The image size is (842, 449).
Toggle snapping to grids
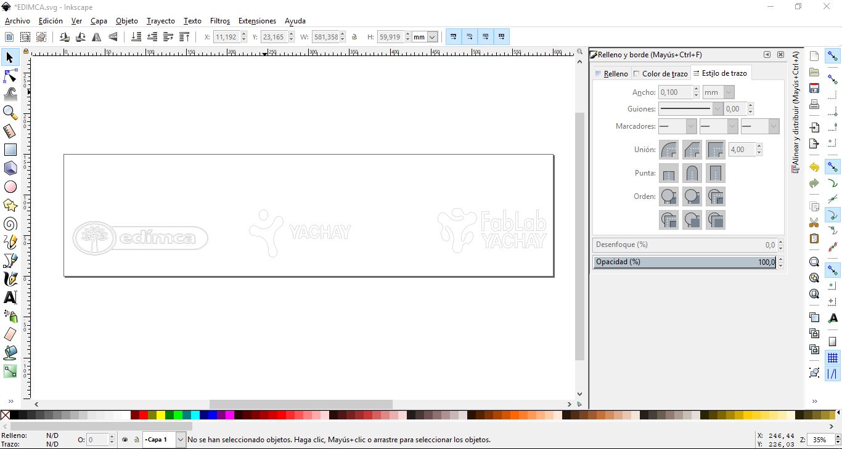[833, 358]
